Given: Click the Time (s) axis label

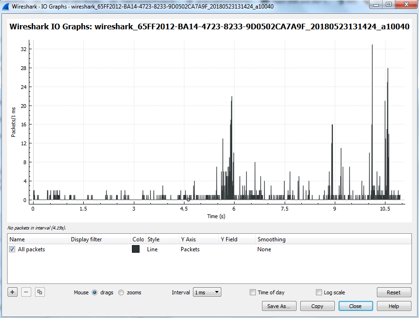Looking at the screenshot, I should 216,216.
